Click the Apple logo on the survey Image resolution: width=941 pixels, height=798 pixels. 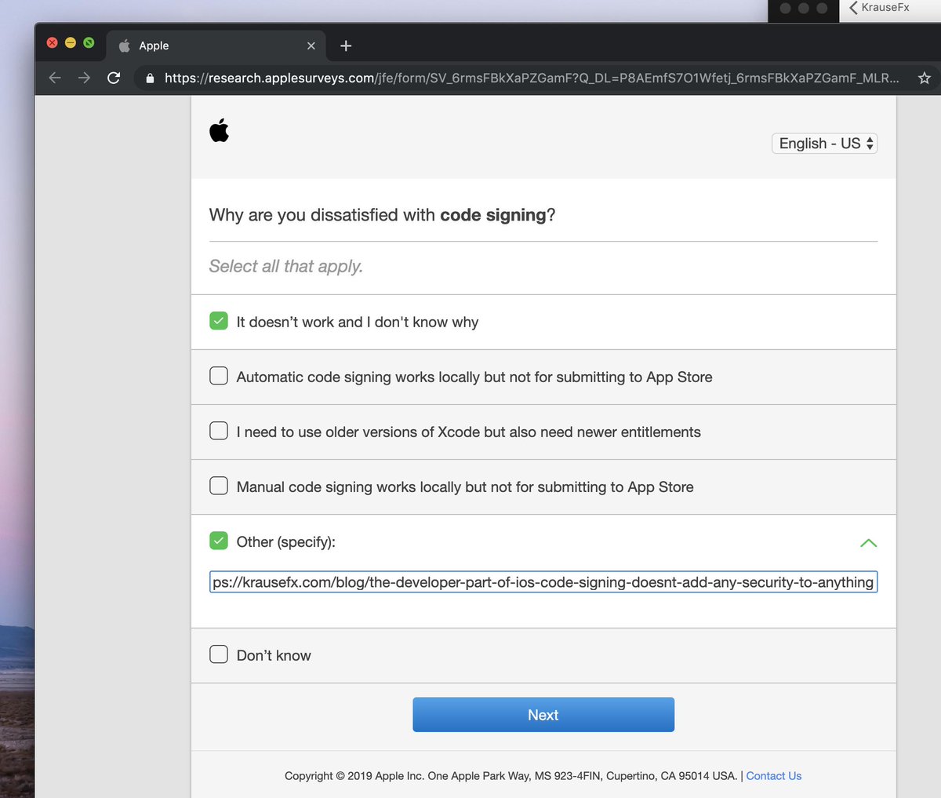pos(220,130)
